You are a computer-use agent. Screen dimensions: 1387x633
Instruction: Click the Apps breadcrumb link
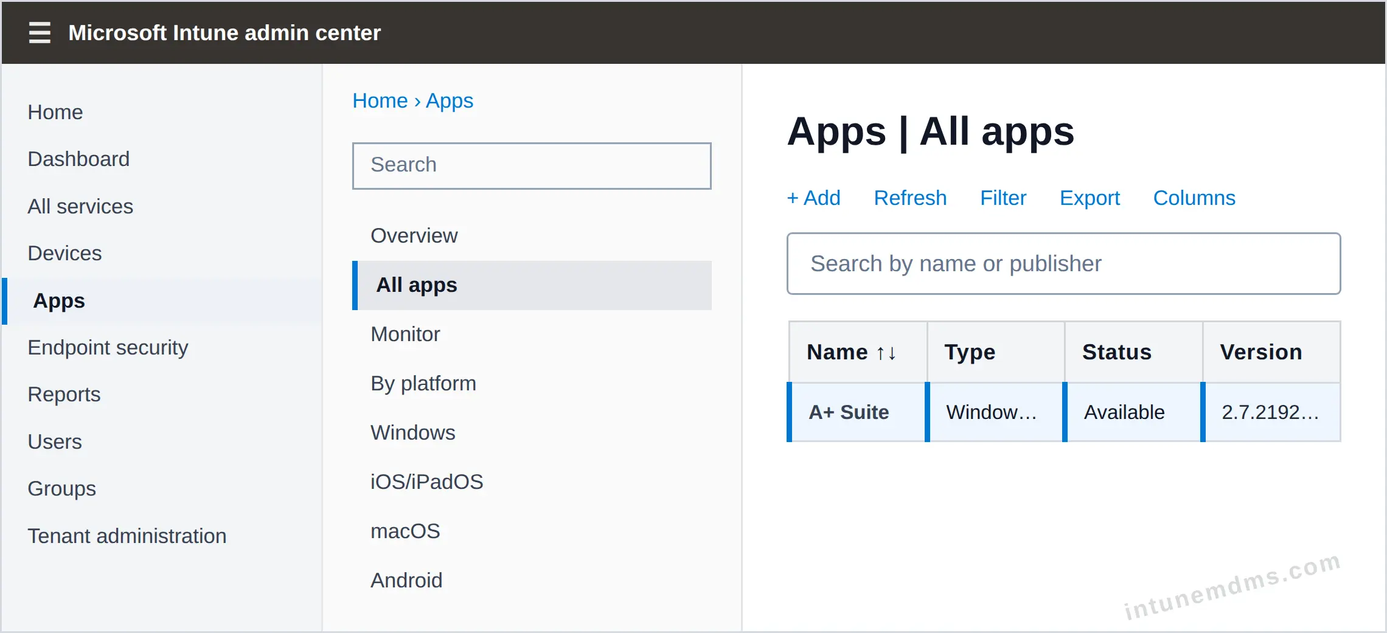[x=450, y=100]
